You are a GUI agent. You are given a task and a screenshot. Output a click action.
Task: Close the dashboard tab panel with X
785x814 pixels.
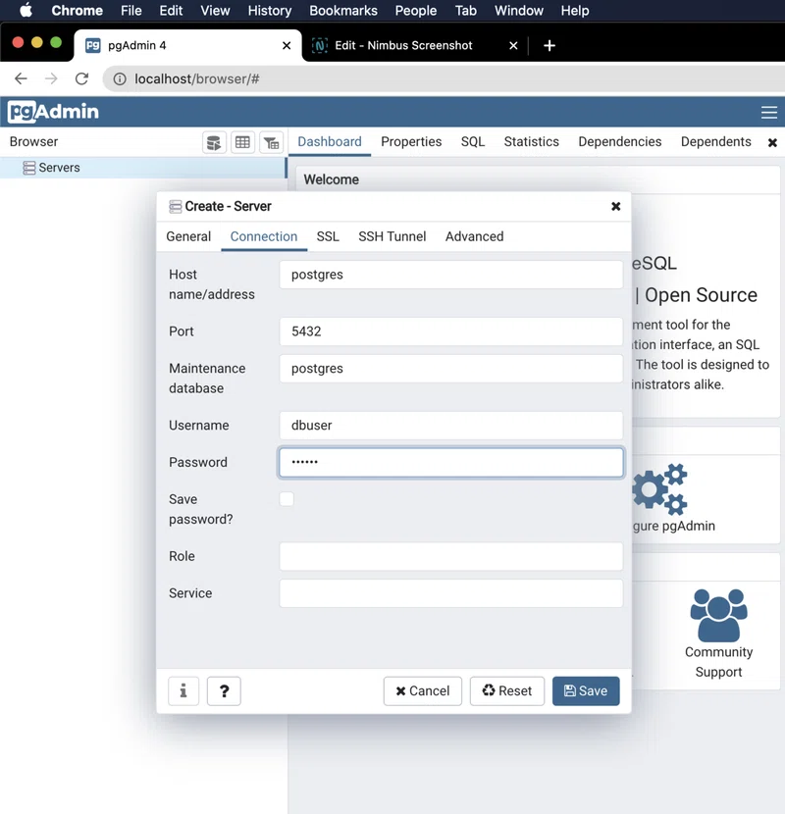coord(772,143)
